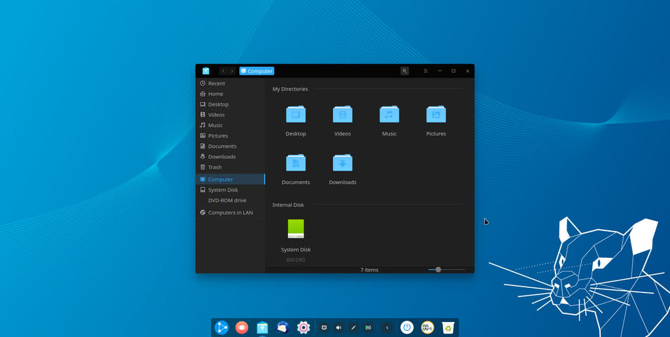Click the 7 items status text

click(369, 270)
